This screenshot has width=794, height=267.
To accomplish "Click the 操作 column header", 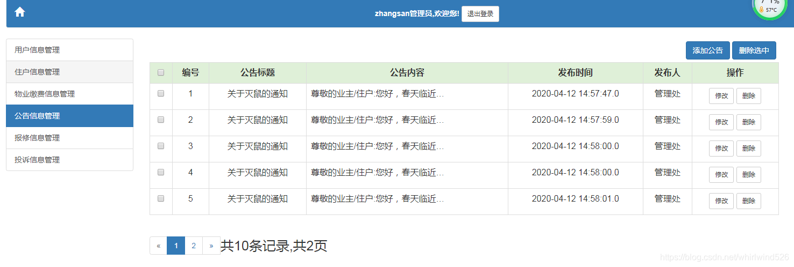I will click(x=735, y=73).
